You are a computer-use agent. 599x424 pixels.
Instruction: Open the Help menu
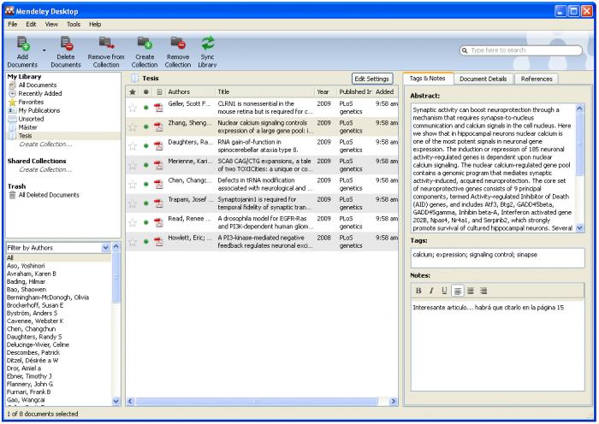(95, 24)
